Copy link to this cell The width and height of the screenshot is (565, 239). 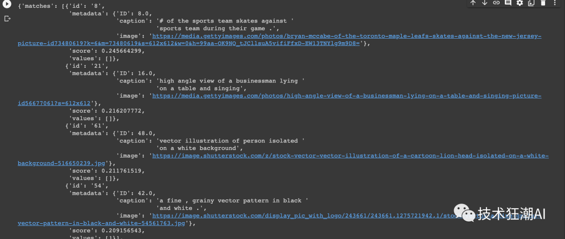[496, 3]
